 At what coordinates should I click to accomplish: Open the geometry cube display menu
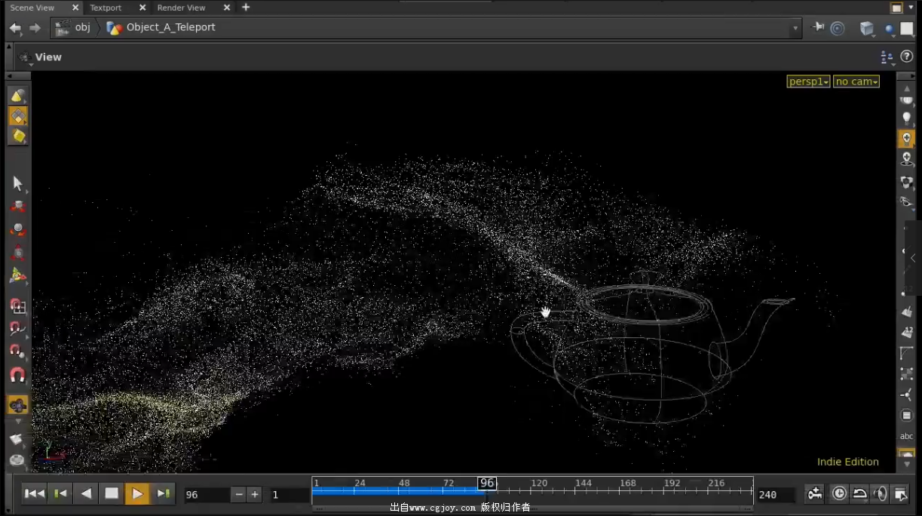867,29
